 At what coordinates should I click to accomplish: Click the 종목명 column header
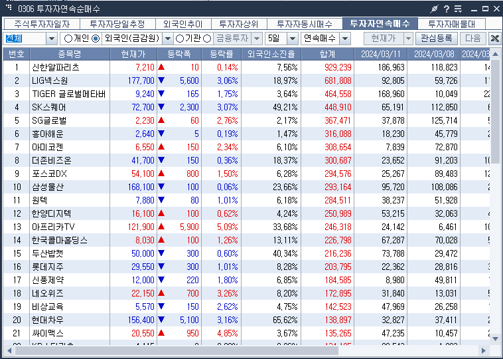[x=70, y=54]
